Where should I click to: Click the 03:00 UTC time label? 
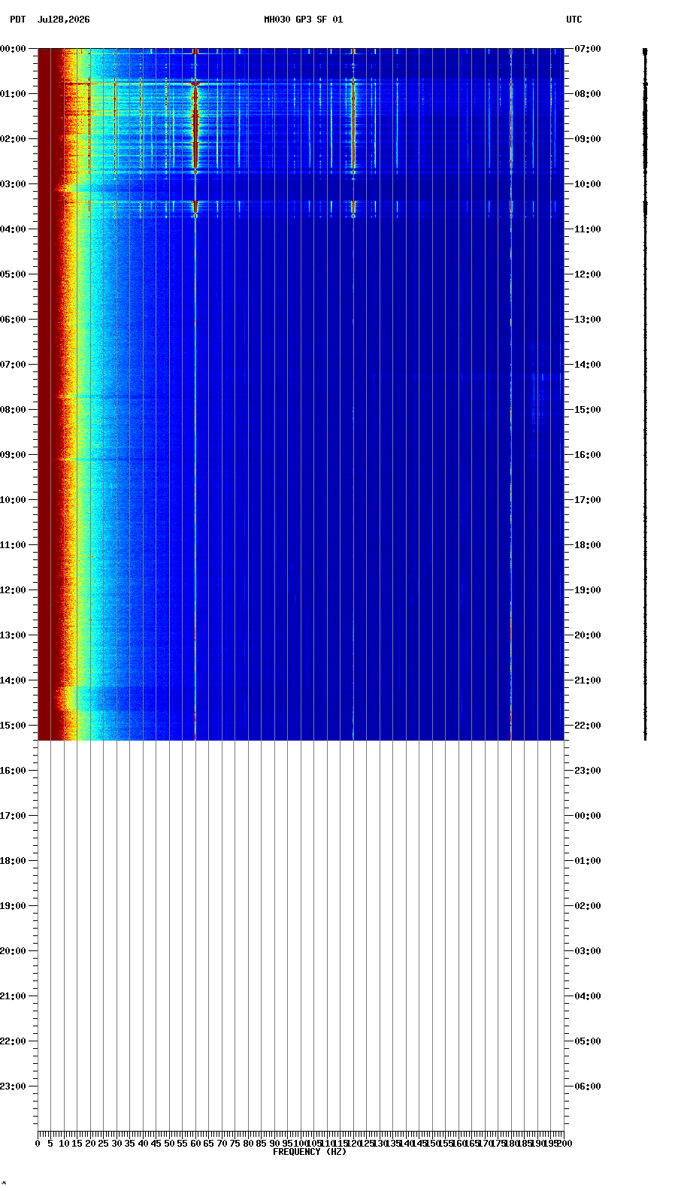click(x=588, y=951)
